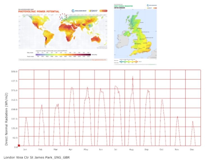This screenshot has width=205, height=164.
Task: Click the dotted red circle over Europe
Action: [63, 17]
